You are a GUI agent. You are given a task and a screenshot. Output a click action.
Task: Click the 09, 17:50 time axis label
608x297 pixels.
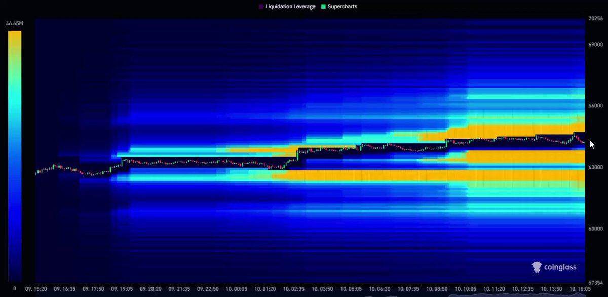click(x=93, y=289)
